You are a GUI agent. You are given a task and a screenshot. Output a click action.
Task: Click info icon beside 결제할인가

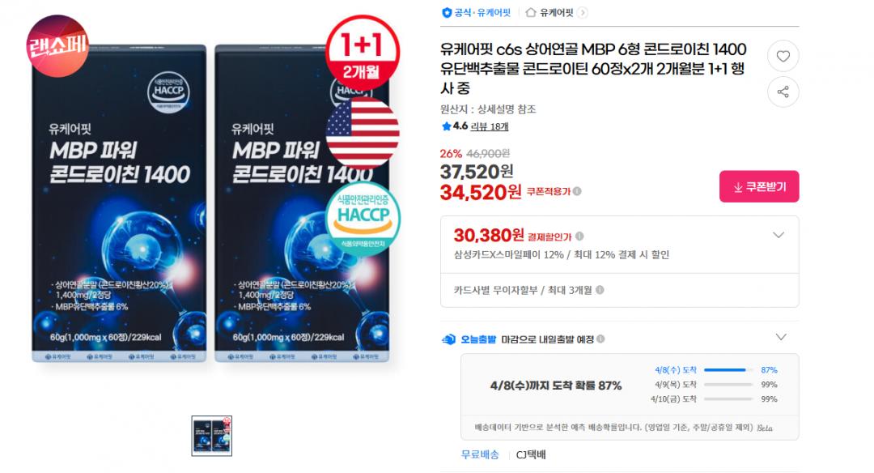tap(579, 236)
